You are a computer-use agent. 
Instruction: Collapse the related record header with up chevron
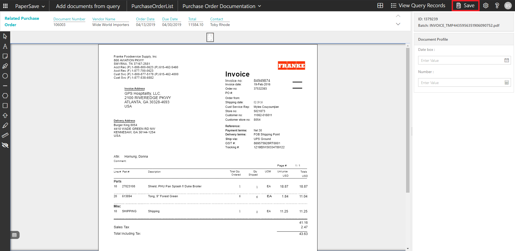398,16
